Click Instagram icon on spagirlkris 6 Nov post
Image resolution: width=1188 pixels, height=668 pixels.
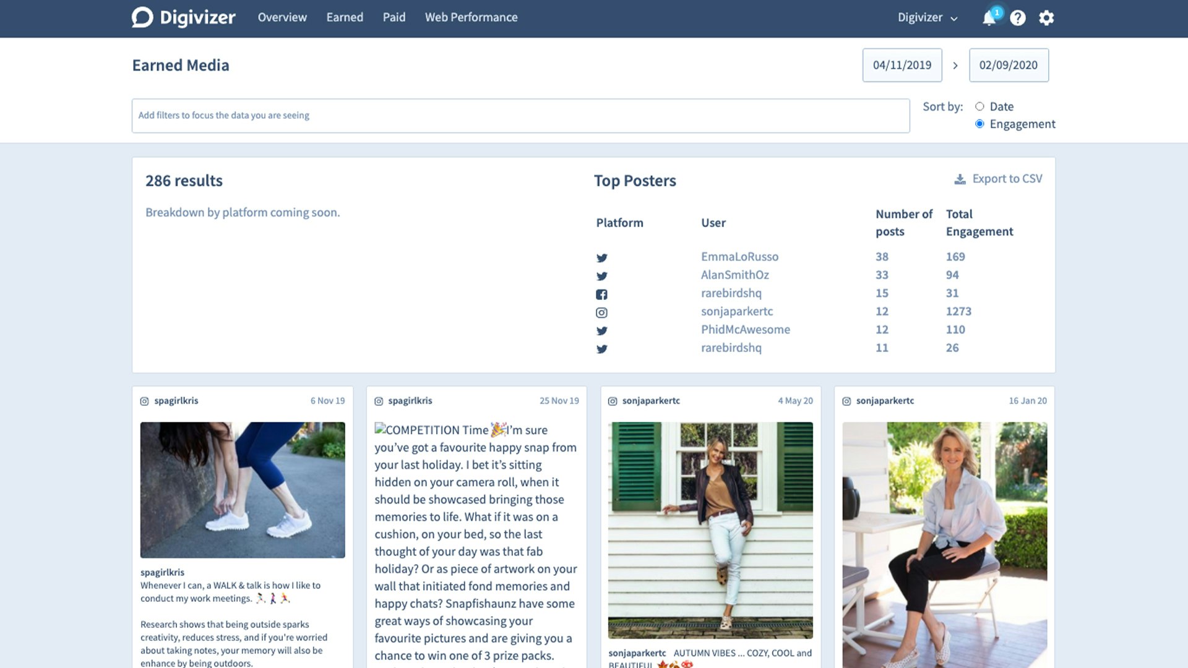[x=145, y=401]
